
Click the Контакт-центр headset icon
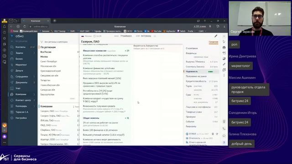coord(12,100)
